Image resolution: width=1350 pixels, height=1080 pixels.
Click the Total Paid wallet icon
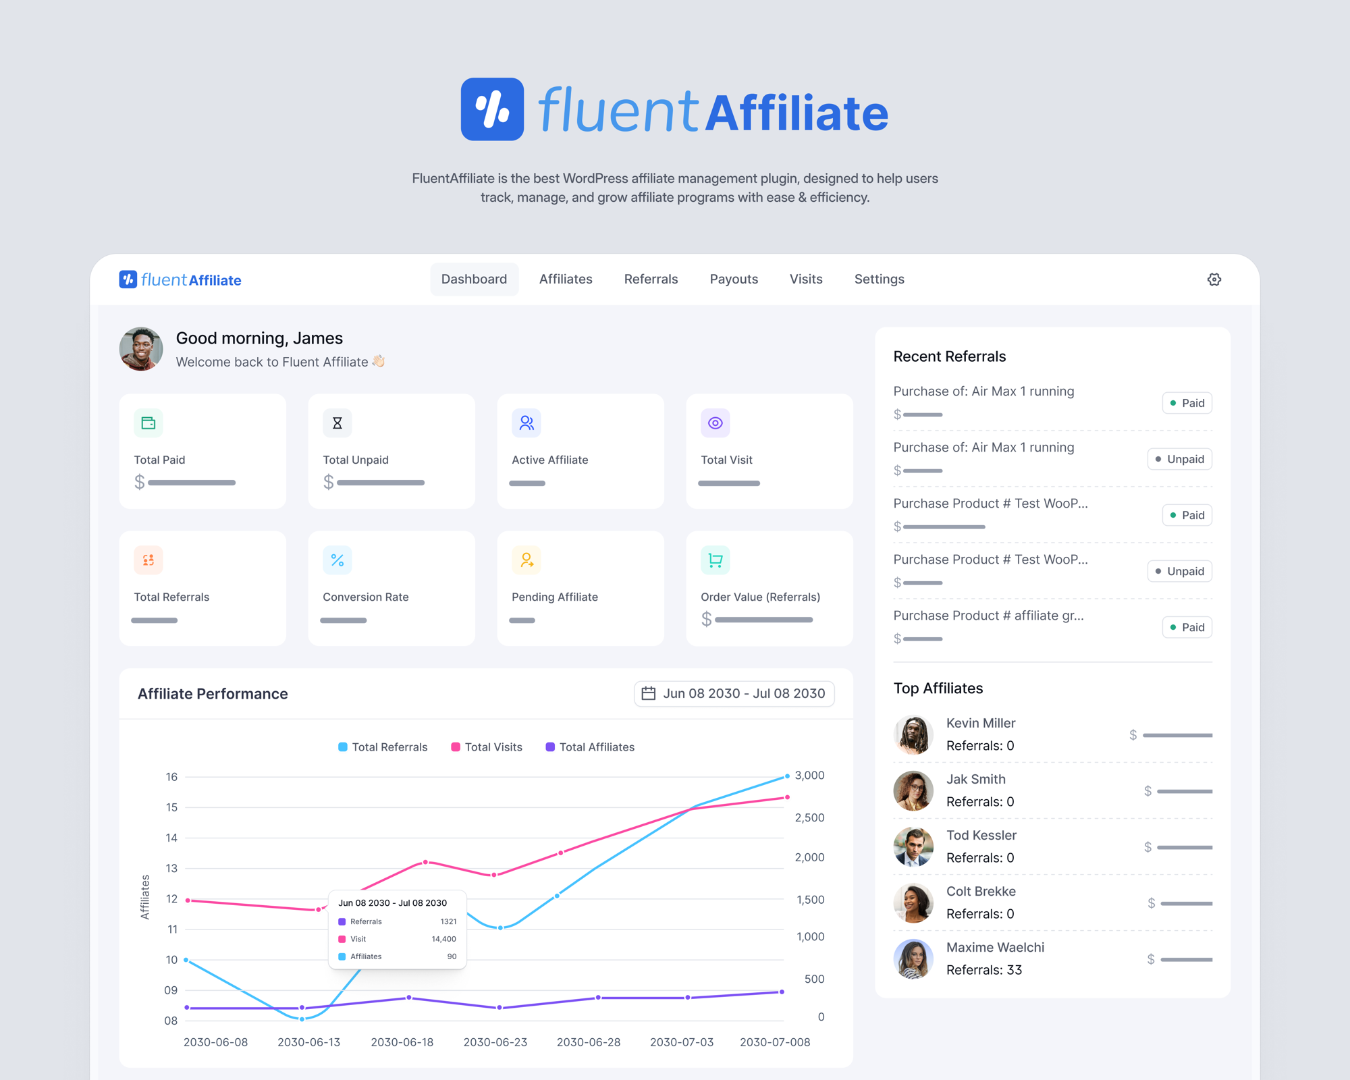[x=148, y=423]
